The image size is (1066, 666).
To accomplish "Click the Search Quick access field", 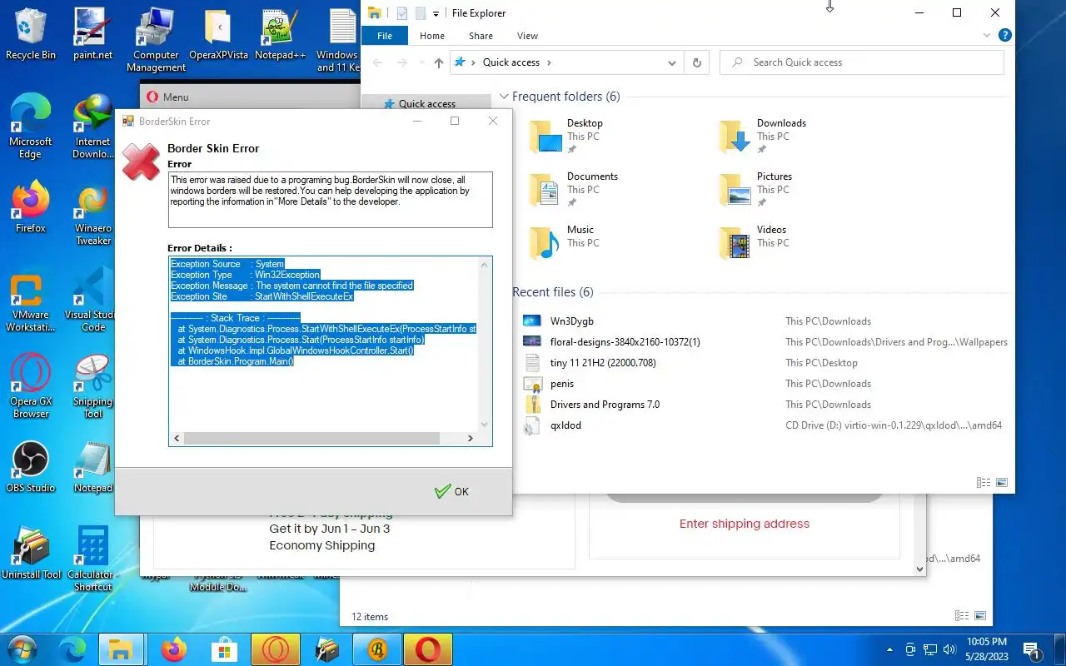I will coord(862,62).
